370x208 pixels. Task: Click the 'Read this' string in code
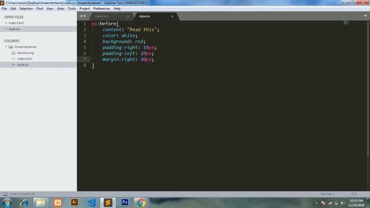[142, 29]
